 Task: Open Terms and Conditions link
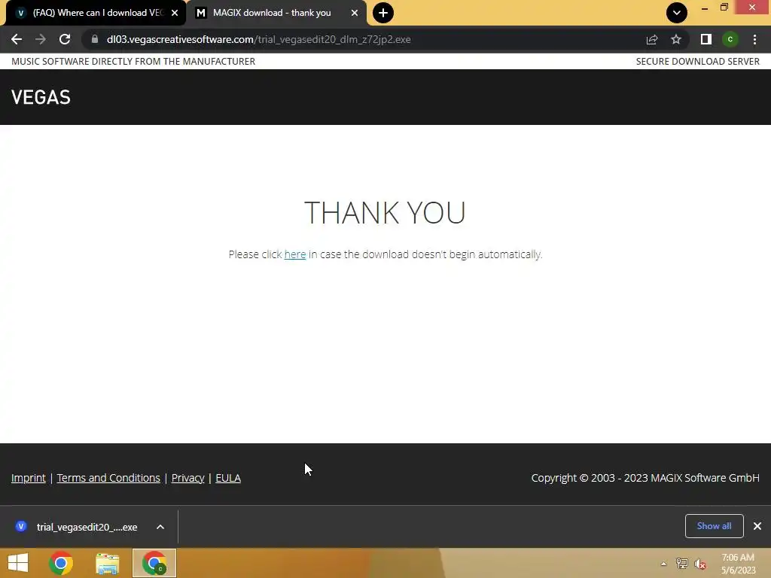pos(108,478)
